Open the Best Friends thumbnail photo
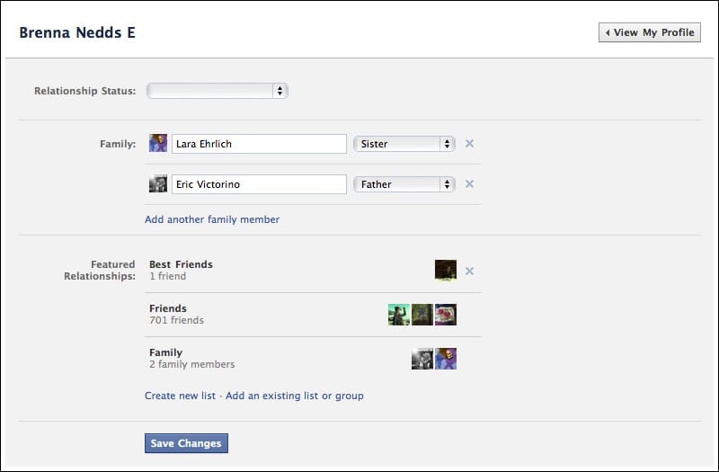This screenshot has width=719, height=472. point(446,269)
